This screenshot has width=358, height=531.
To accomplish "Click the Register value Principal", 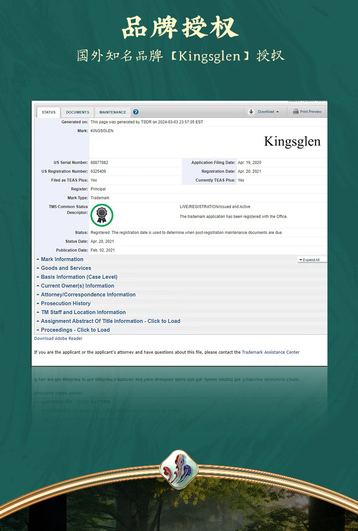I will (98, 189).
